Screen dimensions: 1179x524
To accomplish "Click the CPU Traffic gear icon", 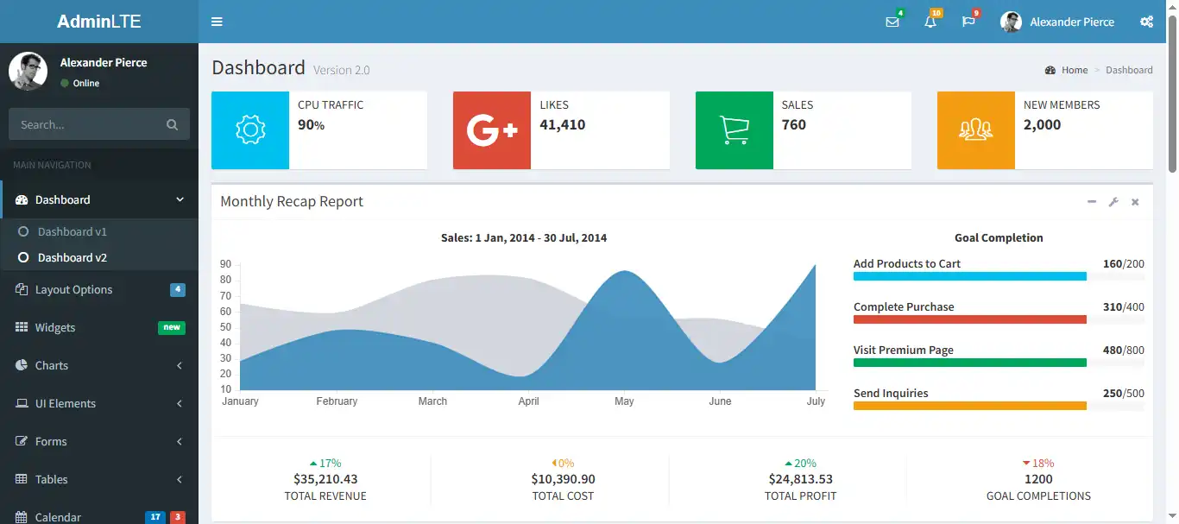I will click(x=249, y=130).
